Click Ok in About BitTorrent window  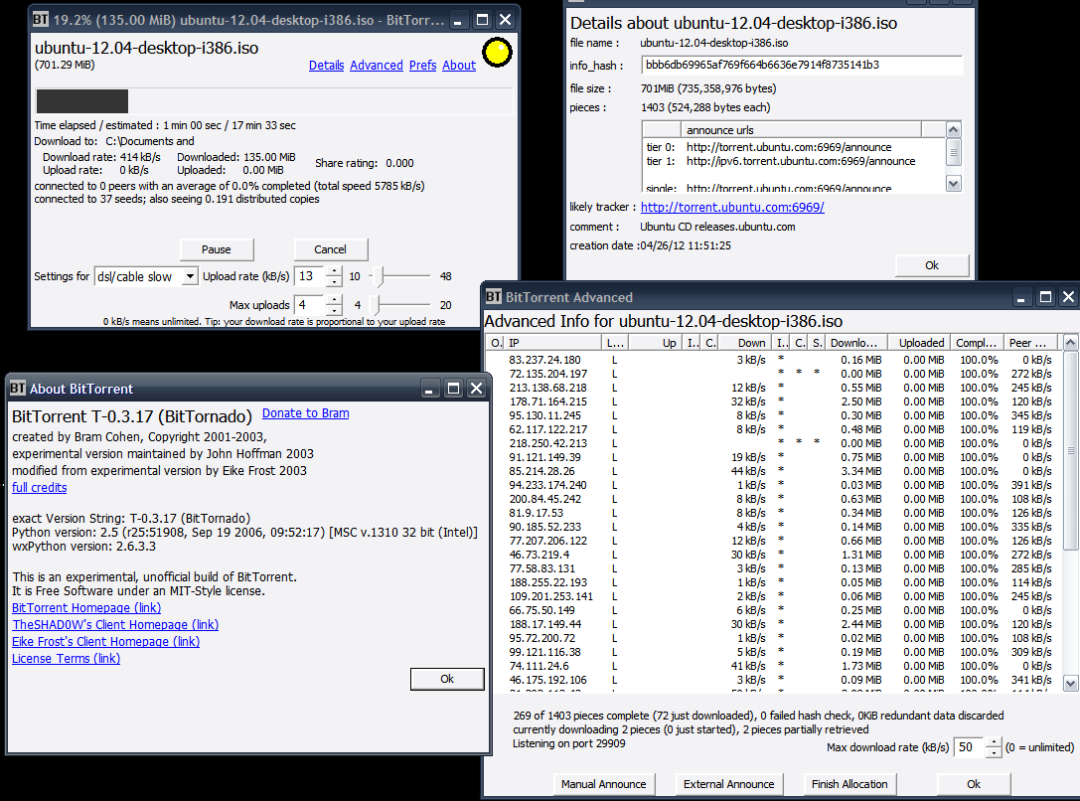447,679
